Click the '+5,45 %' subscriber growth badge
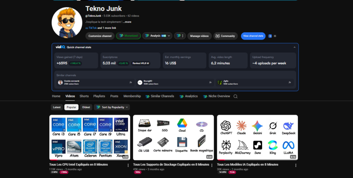Image resolution: width=353 pixels, height=178 pixels. (x=123, y=63)
